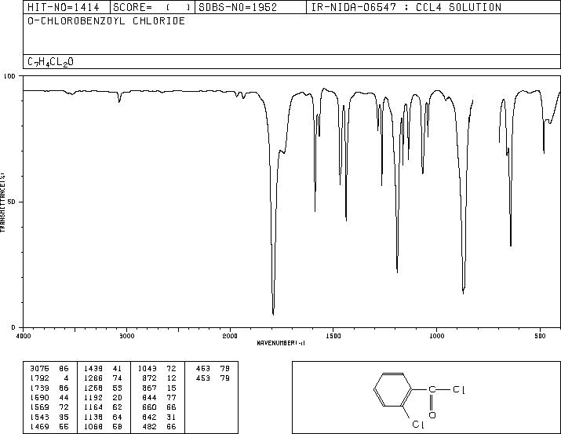Select the 482 peak table entry
Image resolution: width=561 pixels, height=434 pixels.
pyautogui.click(x=150, y=426)
